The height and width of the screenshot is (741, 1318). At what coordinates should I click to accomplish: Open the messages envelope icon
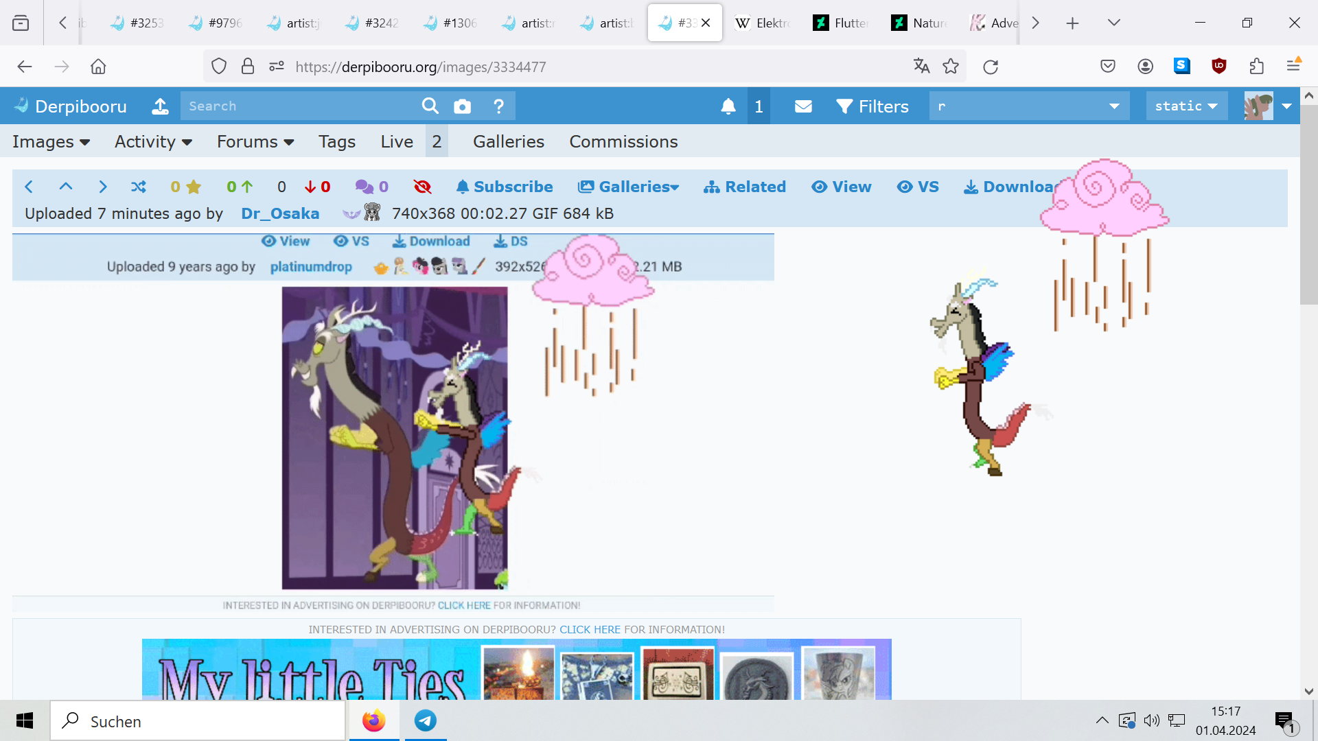803,106
